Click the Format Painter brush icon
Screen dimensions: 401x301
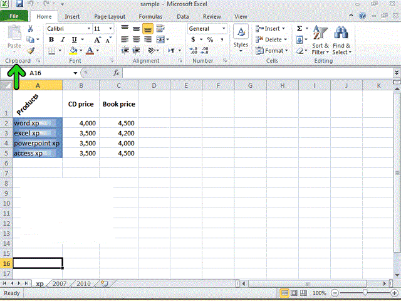click(31, 50)
